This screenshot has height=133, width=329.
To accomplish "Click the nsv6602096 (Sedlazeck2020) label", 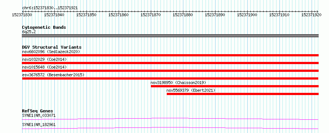I will pos(51,52).
